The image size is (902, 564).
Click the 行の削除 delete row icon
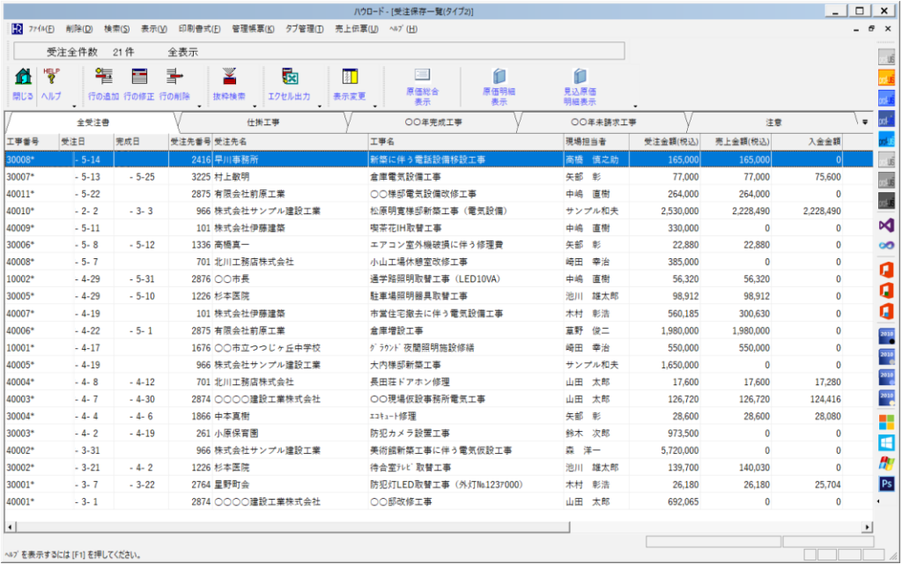click(x=174, y=78)
